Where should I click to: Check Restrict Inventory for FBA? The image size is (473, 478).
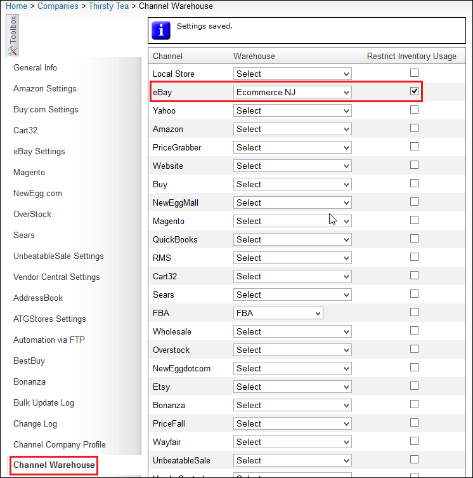click(414, 312)
